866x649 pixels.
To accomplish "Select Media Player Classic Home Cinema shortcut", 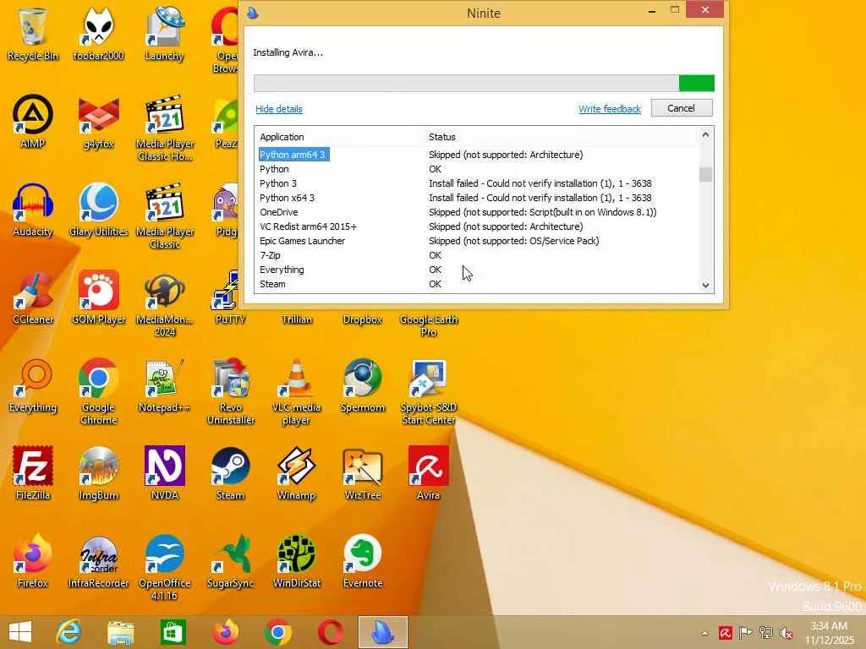I will click(165, 128).
